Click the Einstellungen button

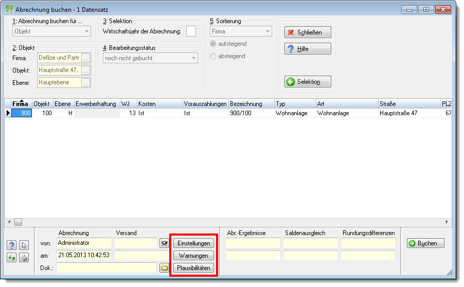(x=194, y=243)
